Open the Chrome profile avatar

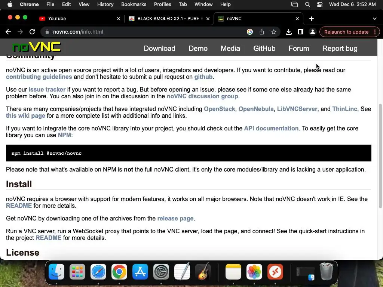pos(312,32)
